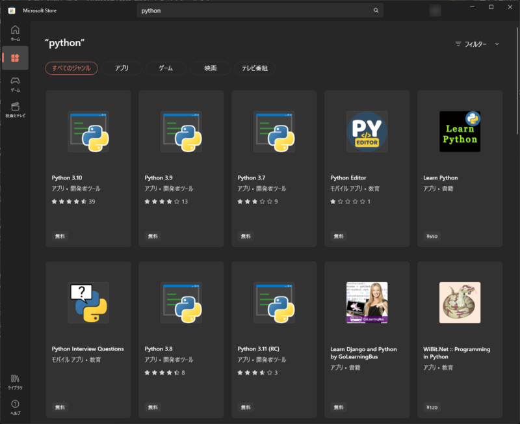Open the Python 3.10 app title
This screenshot has width=520, height=424.
(x=68, y=178)
